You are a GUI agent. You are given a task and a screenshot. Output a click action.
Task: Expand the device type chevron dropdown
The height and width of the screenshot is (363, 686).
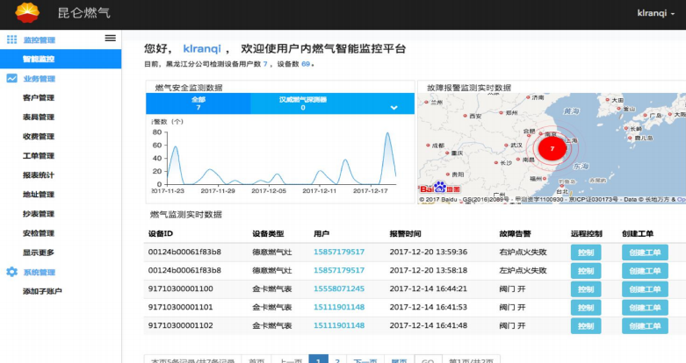point(394,107)
